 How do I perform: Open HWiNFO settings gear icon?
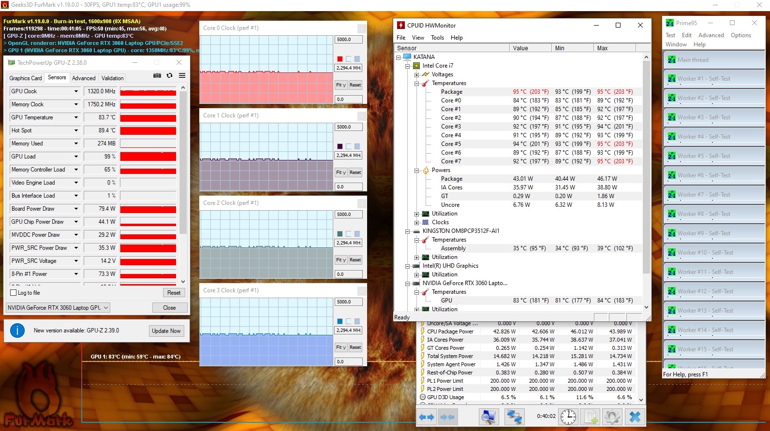coord(612,417)
